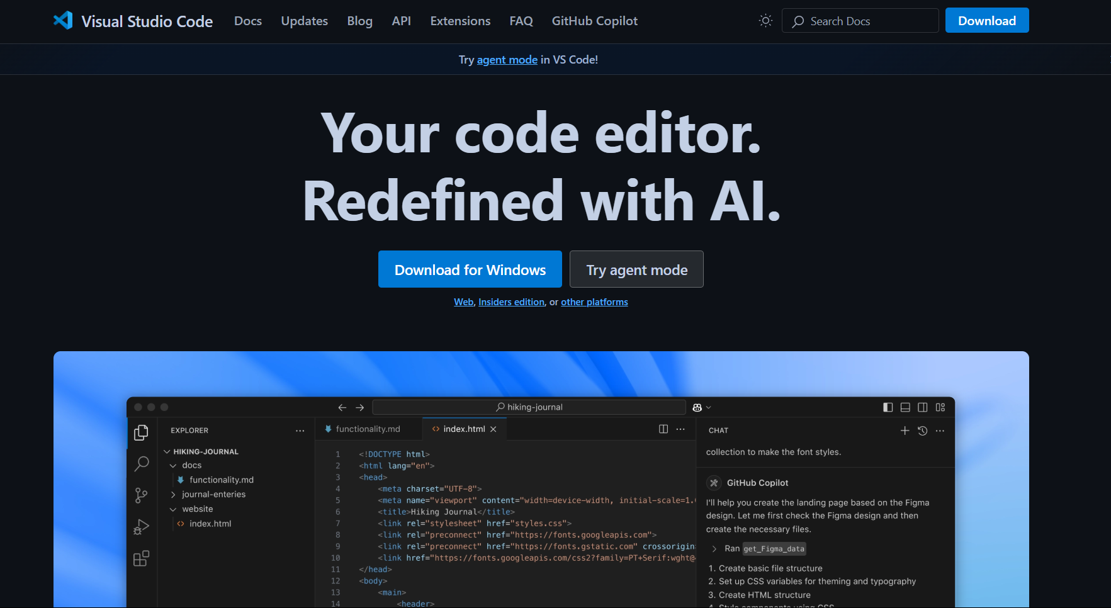Click inside the Search Docs field
This screenshot has height=608, width=1111.
point(860,20)
